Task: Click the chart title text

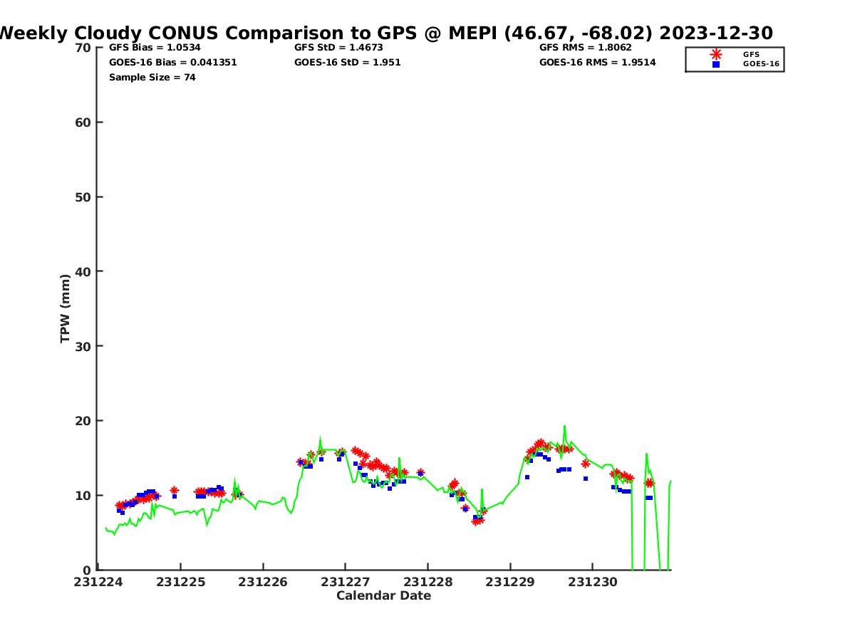Action: pos(385,33)
